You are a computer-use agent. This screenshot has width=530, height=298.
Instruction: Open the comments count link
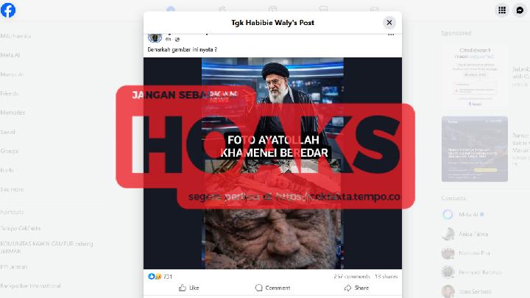click(x=352, y=277)
